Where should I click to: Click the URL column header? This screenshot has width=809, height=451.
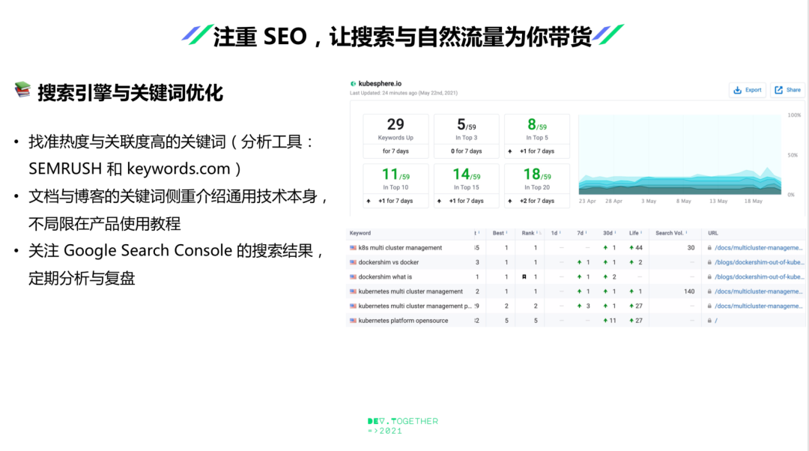click(712, 233)
